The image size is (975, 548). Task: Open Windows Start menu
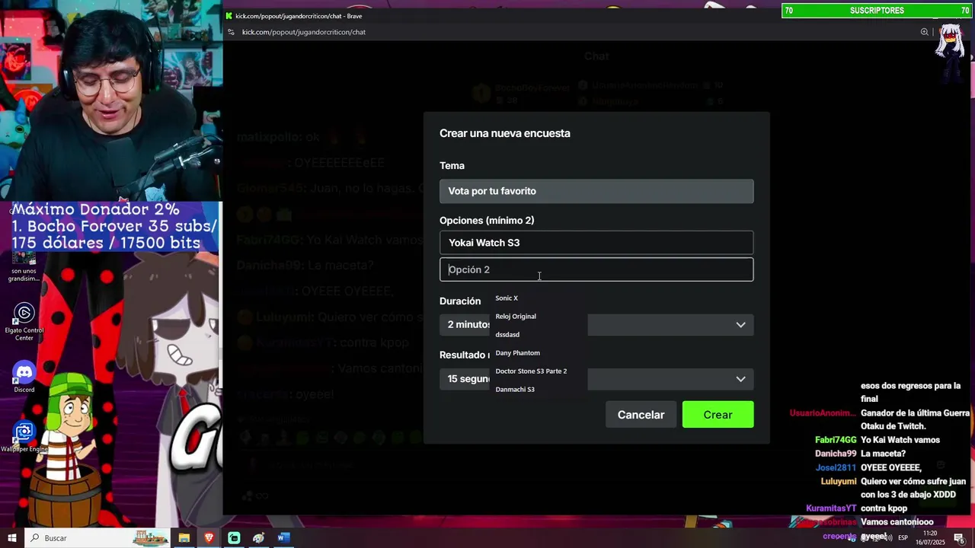[x=12, y=538]
